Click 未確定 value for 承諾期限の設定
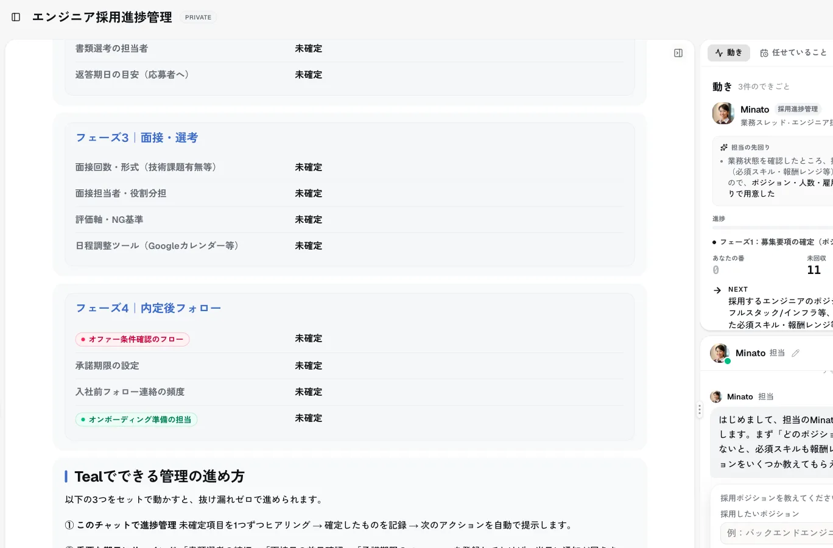The width and height of the screenshot is (833, 548). point(309,365)
